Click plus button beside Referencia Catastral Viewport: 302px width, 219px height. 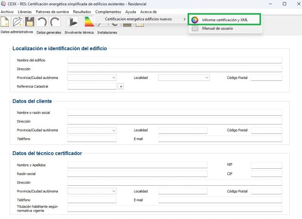pyautogui.click(x=121, y=86)
